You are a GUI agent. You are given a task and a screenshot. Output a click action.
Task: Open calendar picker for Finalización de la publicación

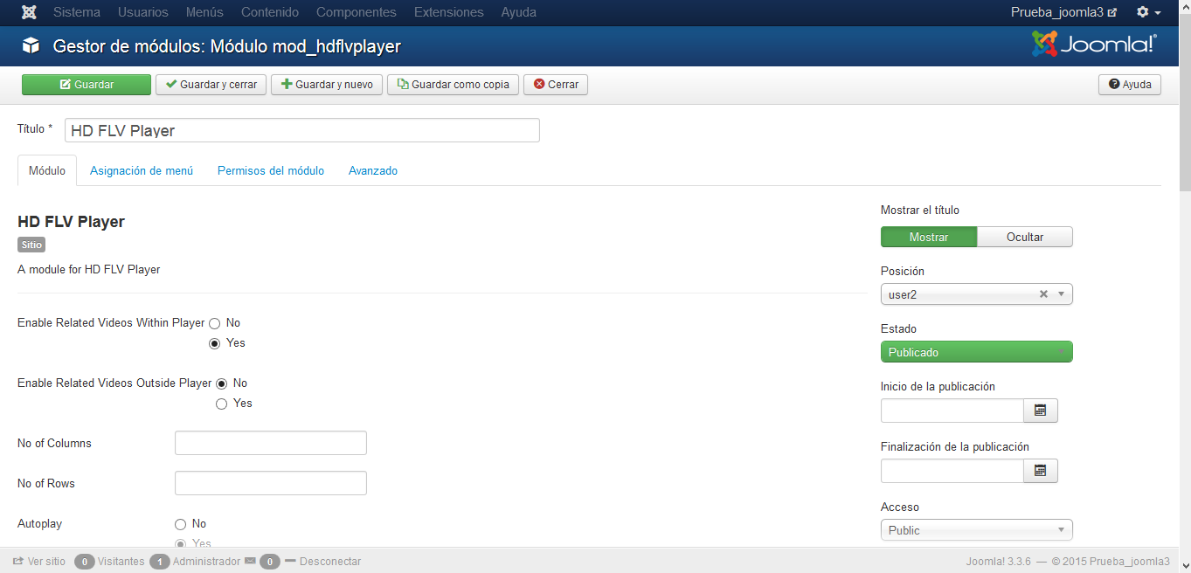1040,471
